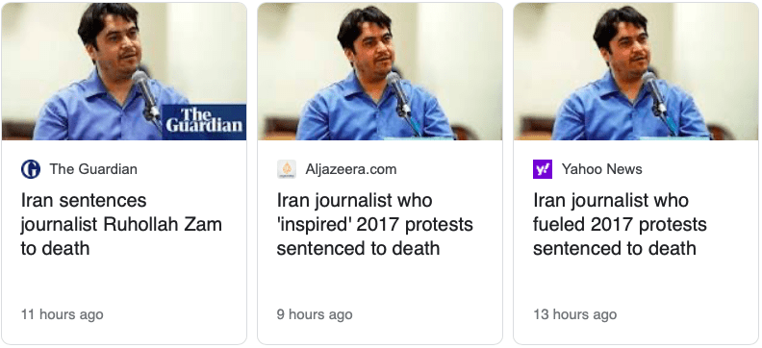The width and height of the screenshot is (762, 348).
Task: Open the Guardian card's photo thumbnail
Action: (x=124, y=71)
